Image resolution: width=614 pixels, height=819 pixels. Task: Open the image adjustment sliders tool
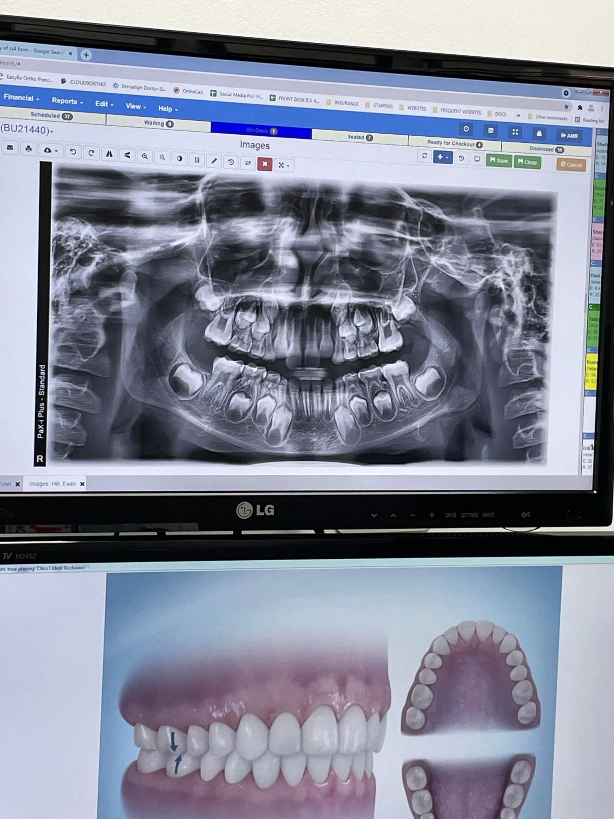(197, 160)
